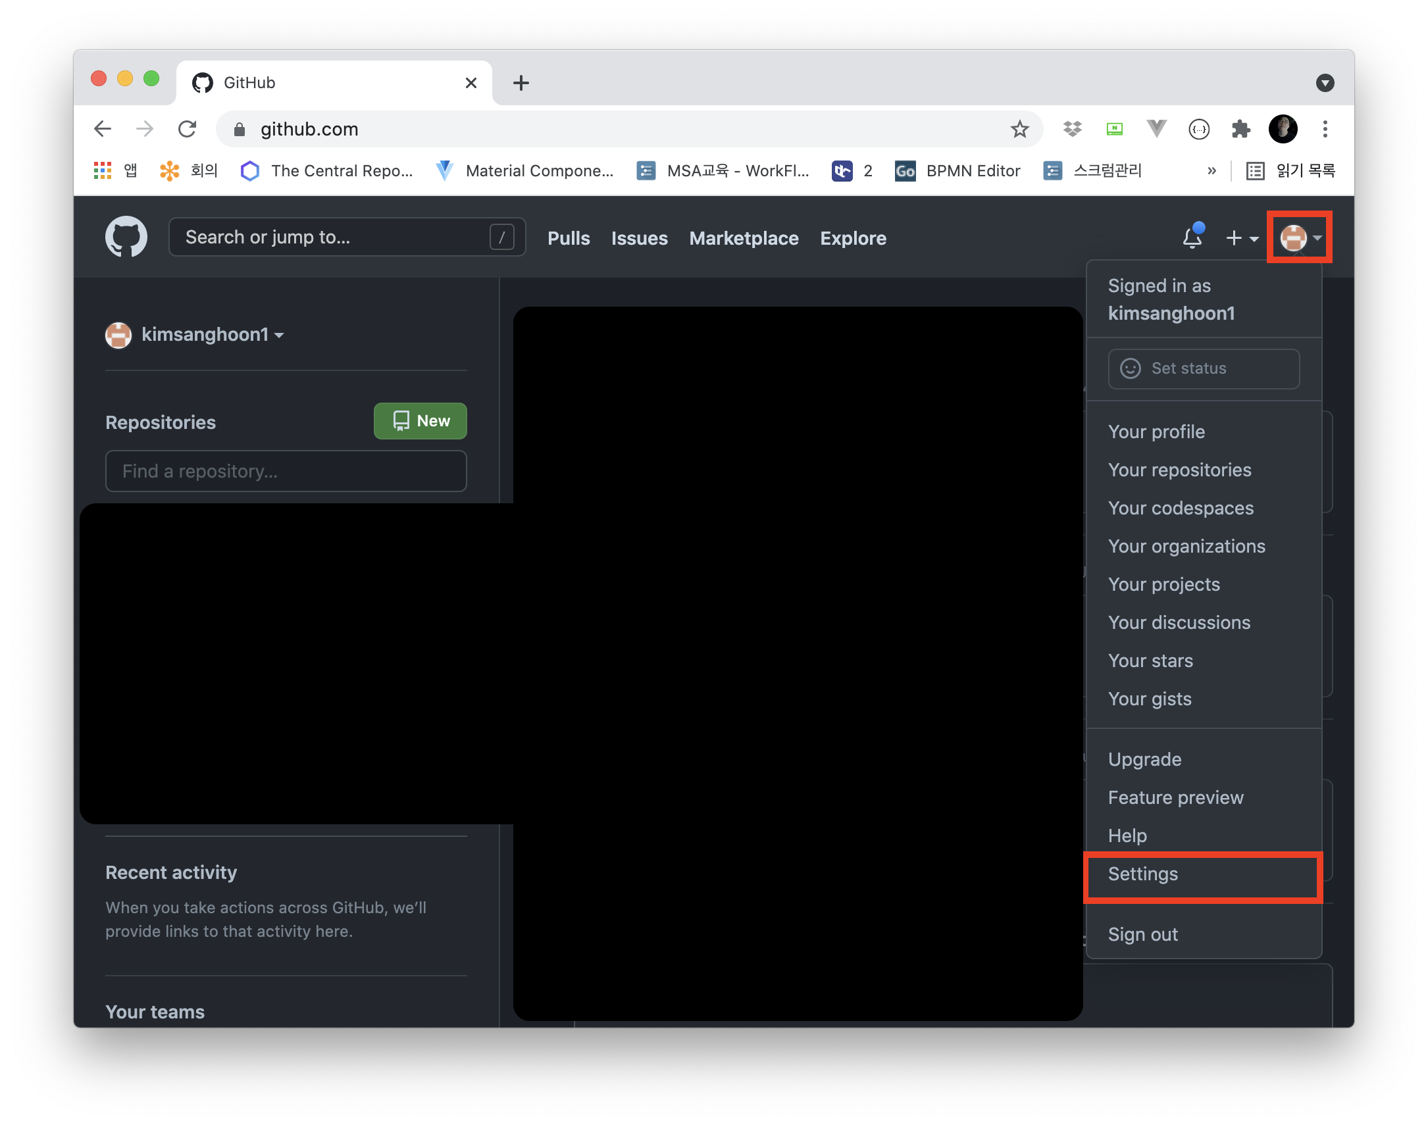Open BPMN Editor bookmark
Screen dimensions: 1428x1125
pos(957,171)
